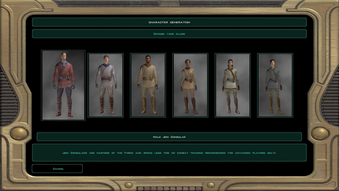Select the female character in the cream tunic
Viewport: 339px width, 191px height.
coord(190,85)
